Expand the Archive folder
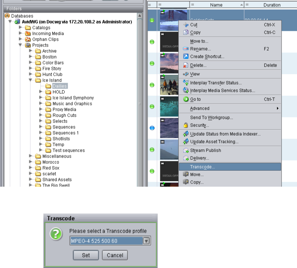 31,51
